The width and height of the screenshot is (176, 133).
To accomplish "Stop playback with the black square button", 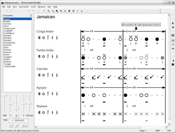I will pyautogui.click(x=173, y=65).
